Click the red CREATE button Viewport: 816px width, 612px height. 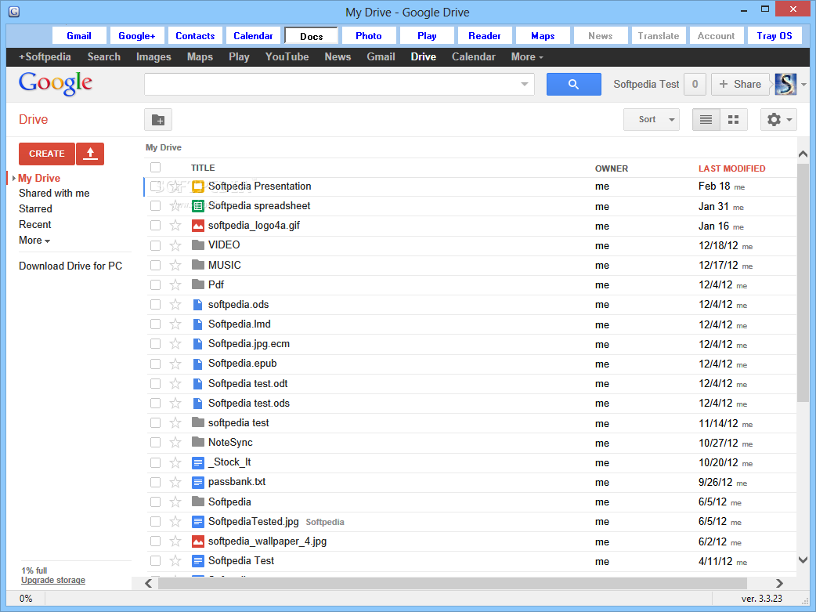[x=47, y=154]
